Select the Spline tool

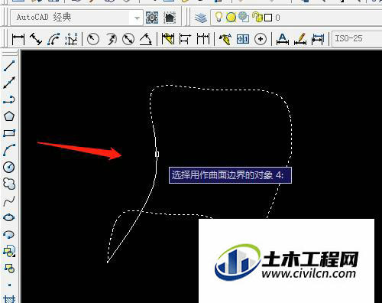tap(9, 201)
